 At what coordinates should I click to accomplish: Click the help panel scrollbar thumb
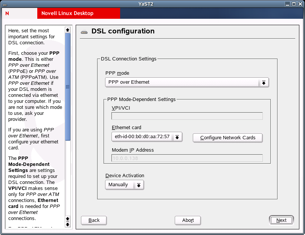tap(67, 87)
